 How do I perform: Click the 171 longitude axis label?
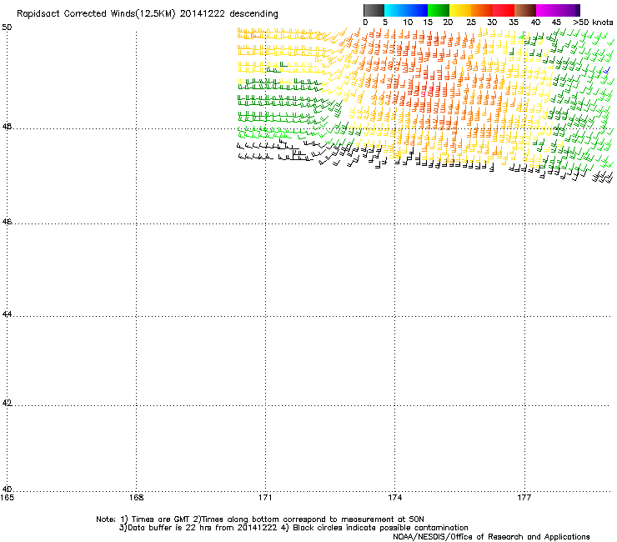point(266,498)
